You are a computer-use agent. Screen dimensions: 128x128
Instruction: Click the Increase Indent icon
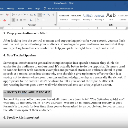click(x=35, y=15)
